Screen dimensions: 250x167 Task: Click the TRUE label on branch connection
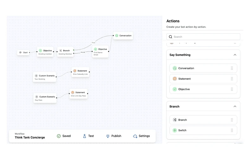tap(93, 43)
